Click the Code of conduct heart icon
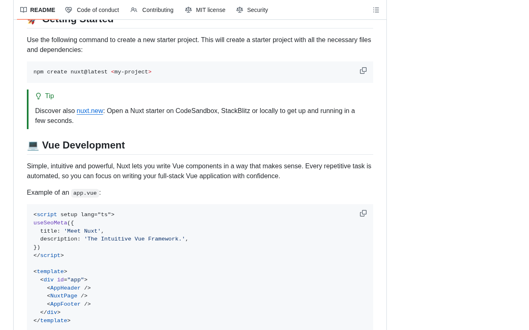Screen dimensions: 529x330 pyautogui.click(x=69, y=10)
